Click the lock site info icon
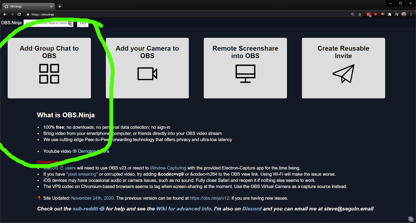 coord(28,15)
